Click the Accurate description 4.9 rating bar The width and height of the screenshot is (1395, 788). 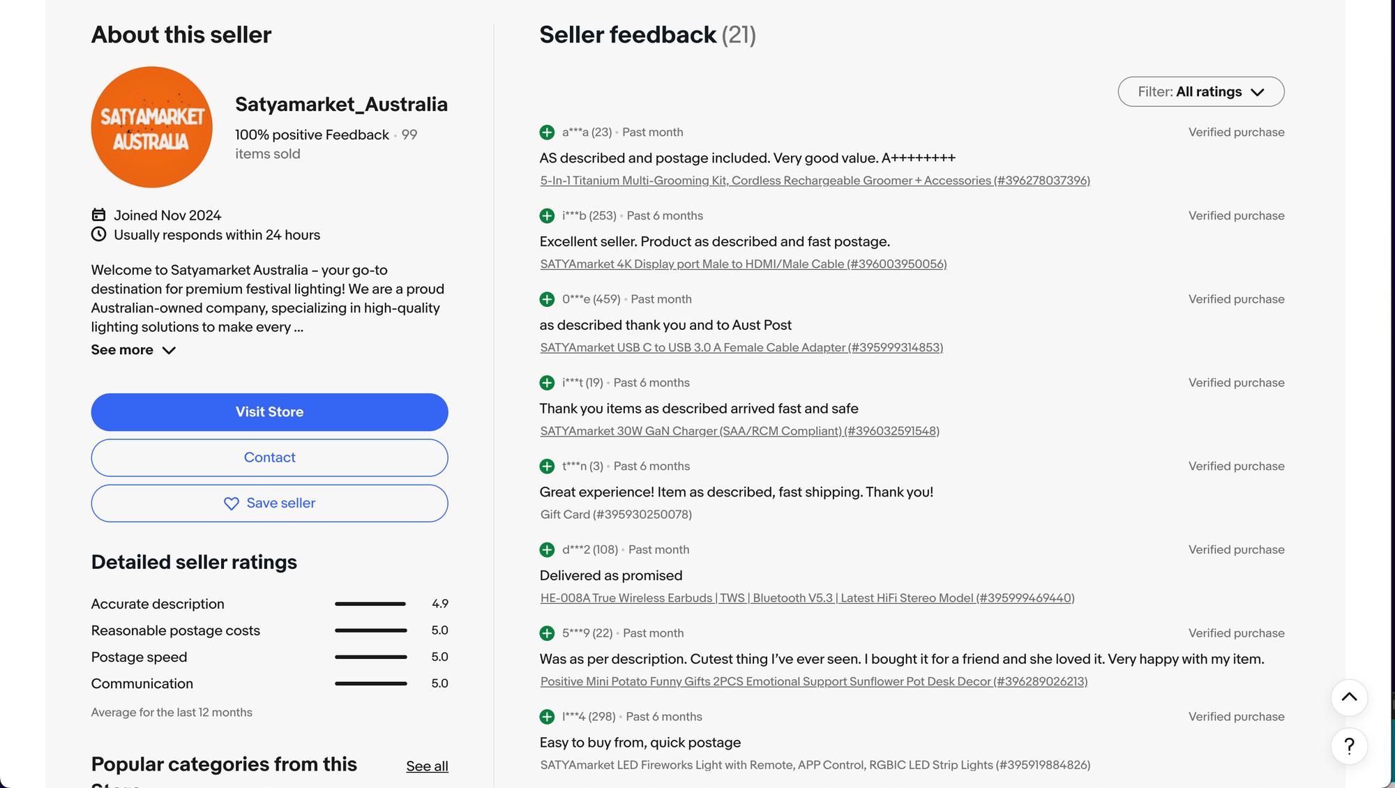370,603
